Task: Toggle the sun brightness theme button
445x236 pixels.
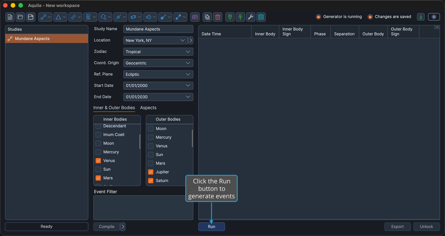Action: [434, 17]
